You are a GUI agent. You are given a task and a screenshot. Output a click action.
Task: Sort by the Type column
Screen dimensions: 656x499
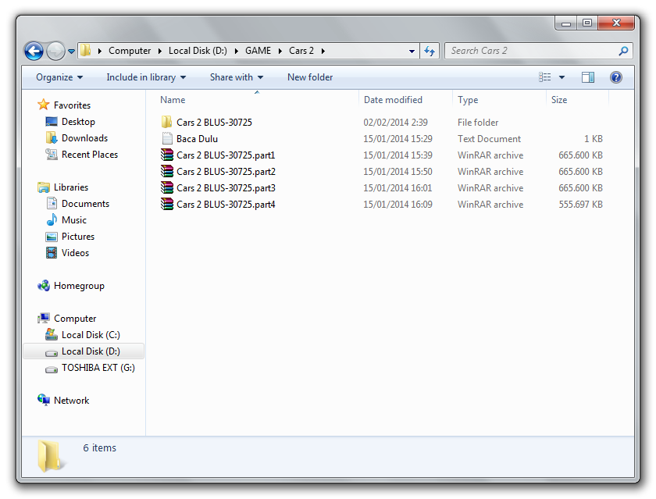(x=499, y=99)
